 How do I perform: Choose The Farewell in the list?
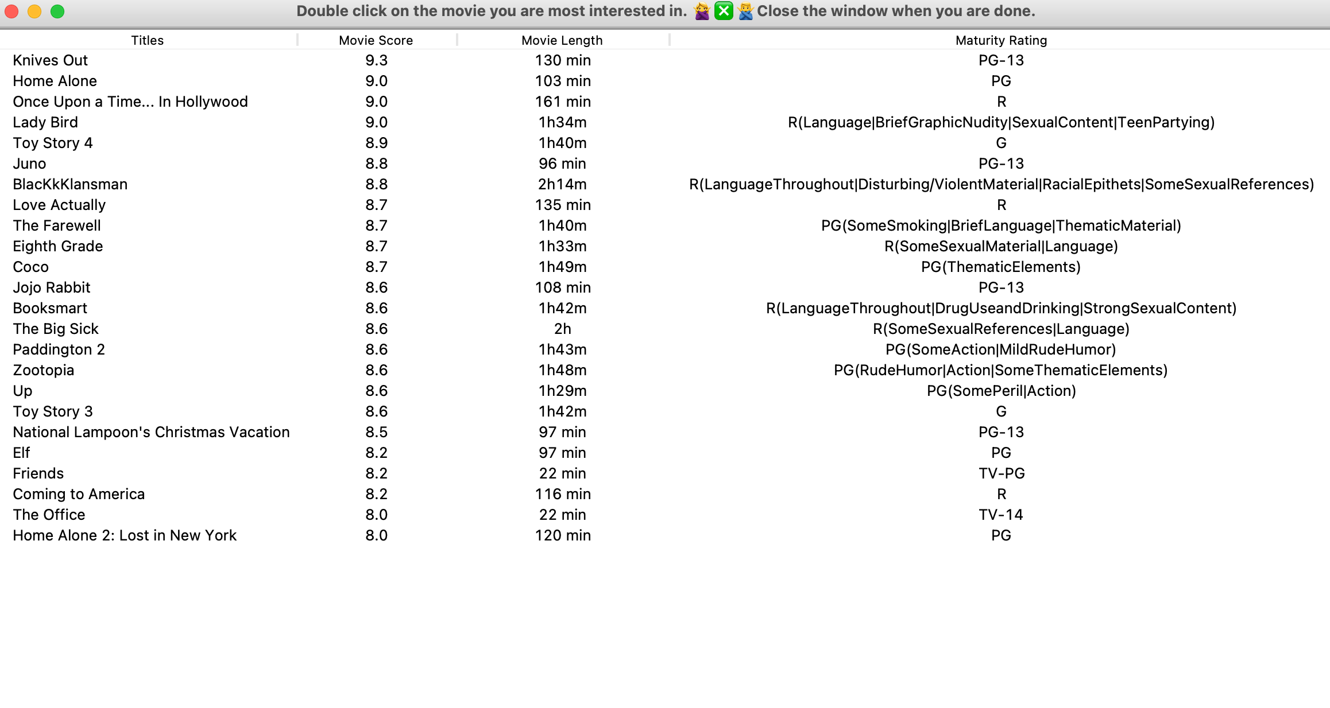point(57,225)
